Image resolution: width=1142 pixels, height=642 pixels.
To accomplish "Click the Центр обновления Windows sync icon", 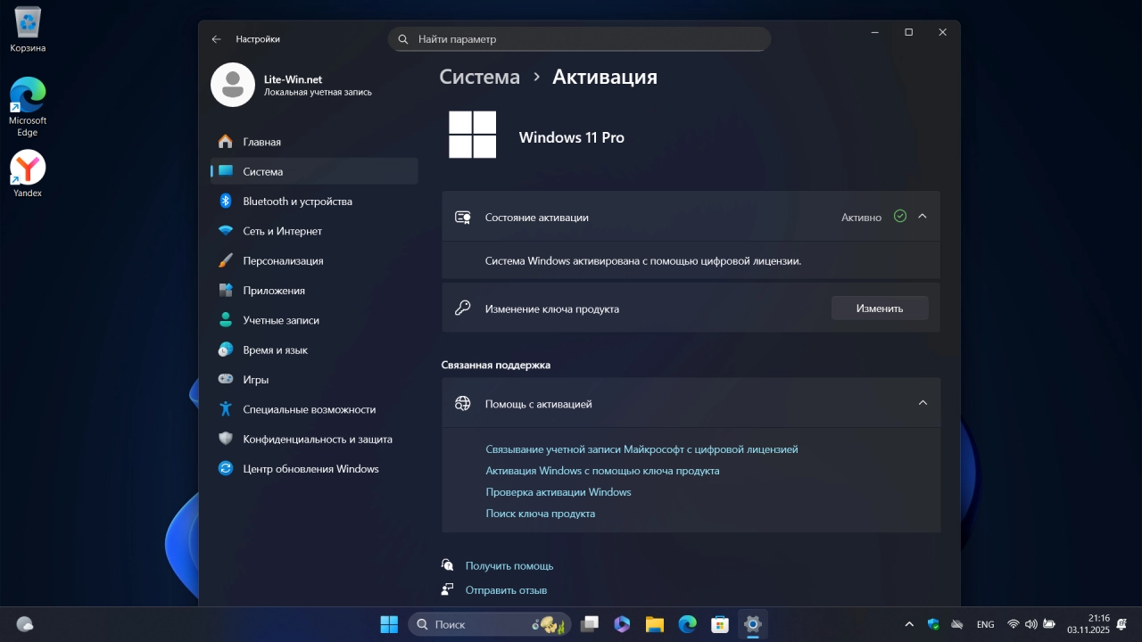I will click(x=226, y=468).
